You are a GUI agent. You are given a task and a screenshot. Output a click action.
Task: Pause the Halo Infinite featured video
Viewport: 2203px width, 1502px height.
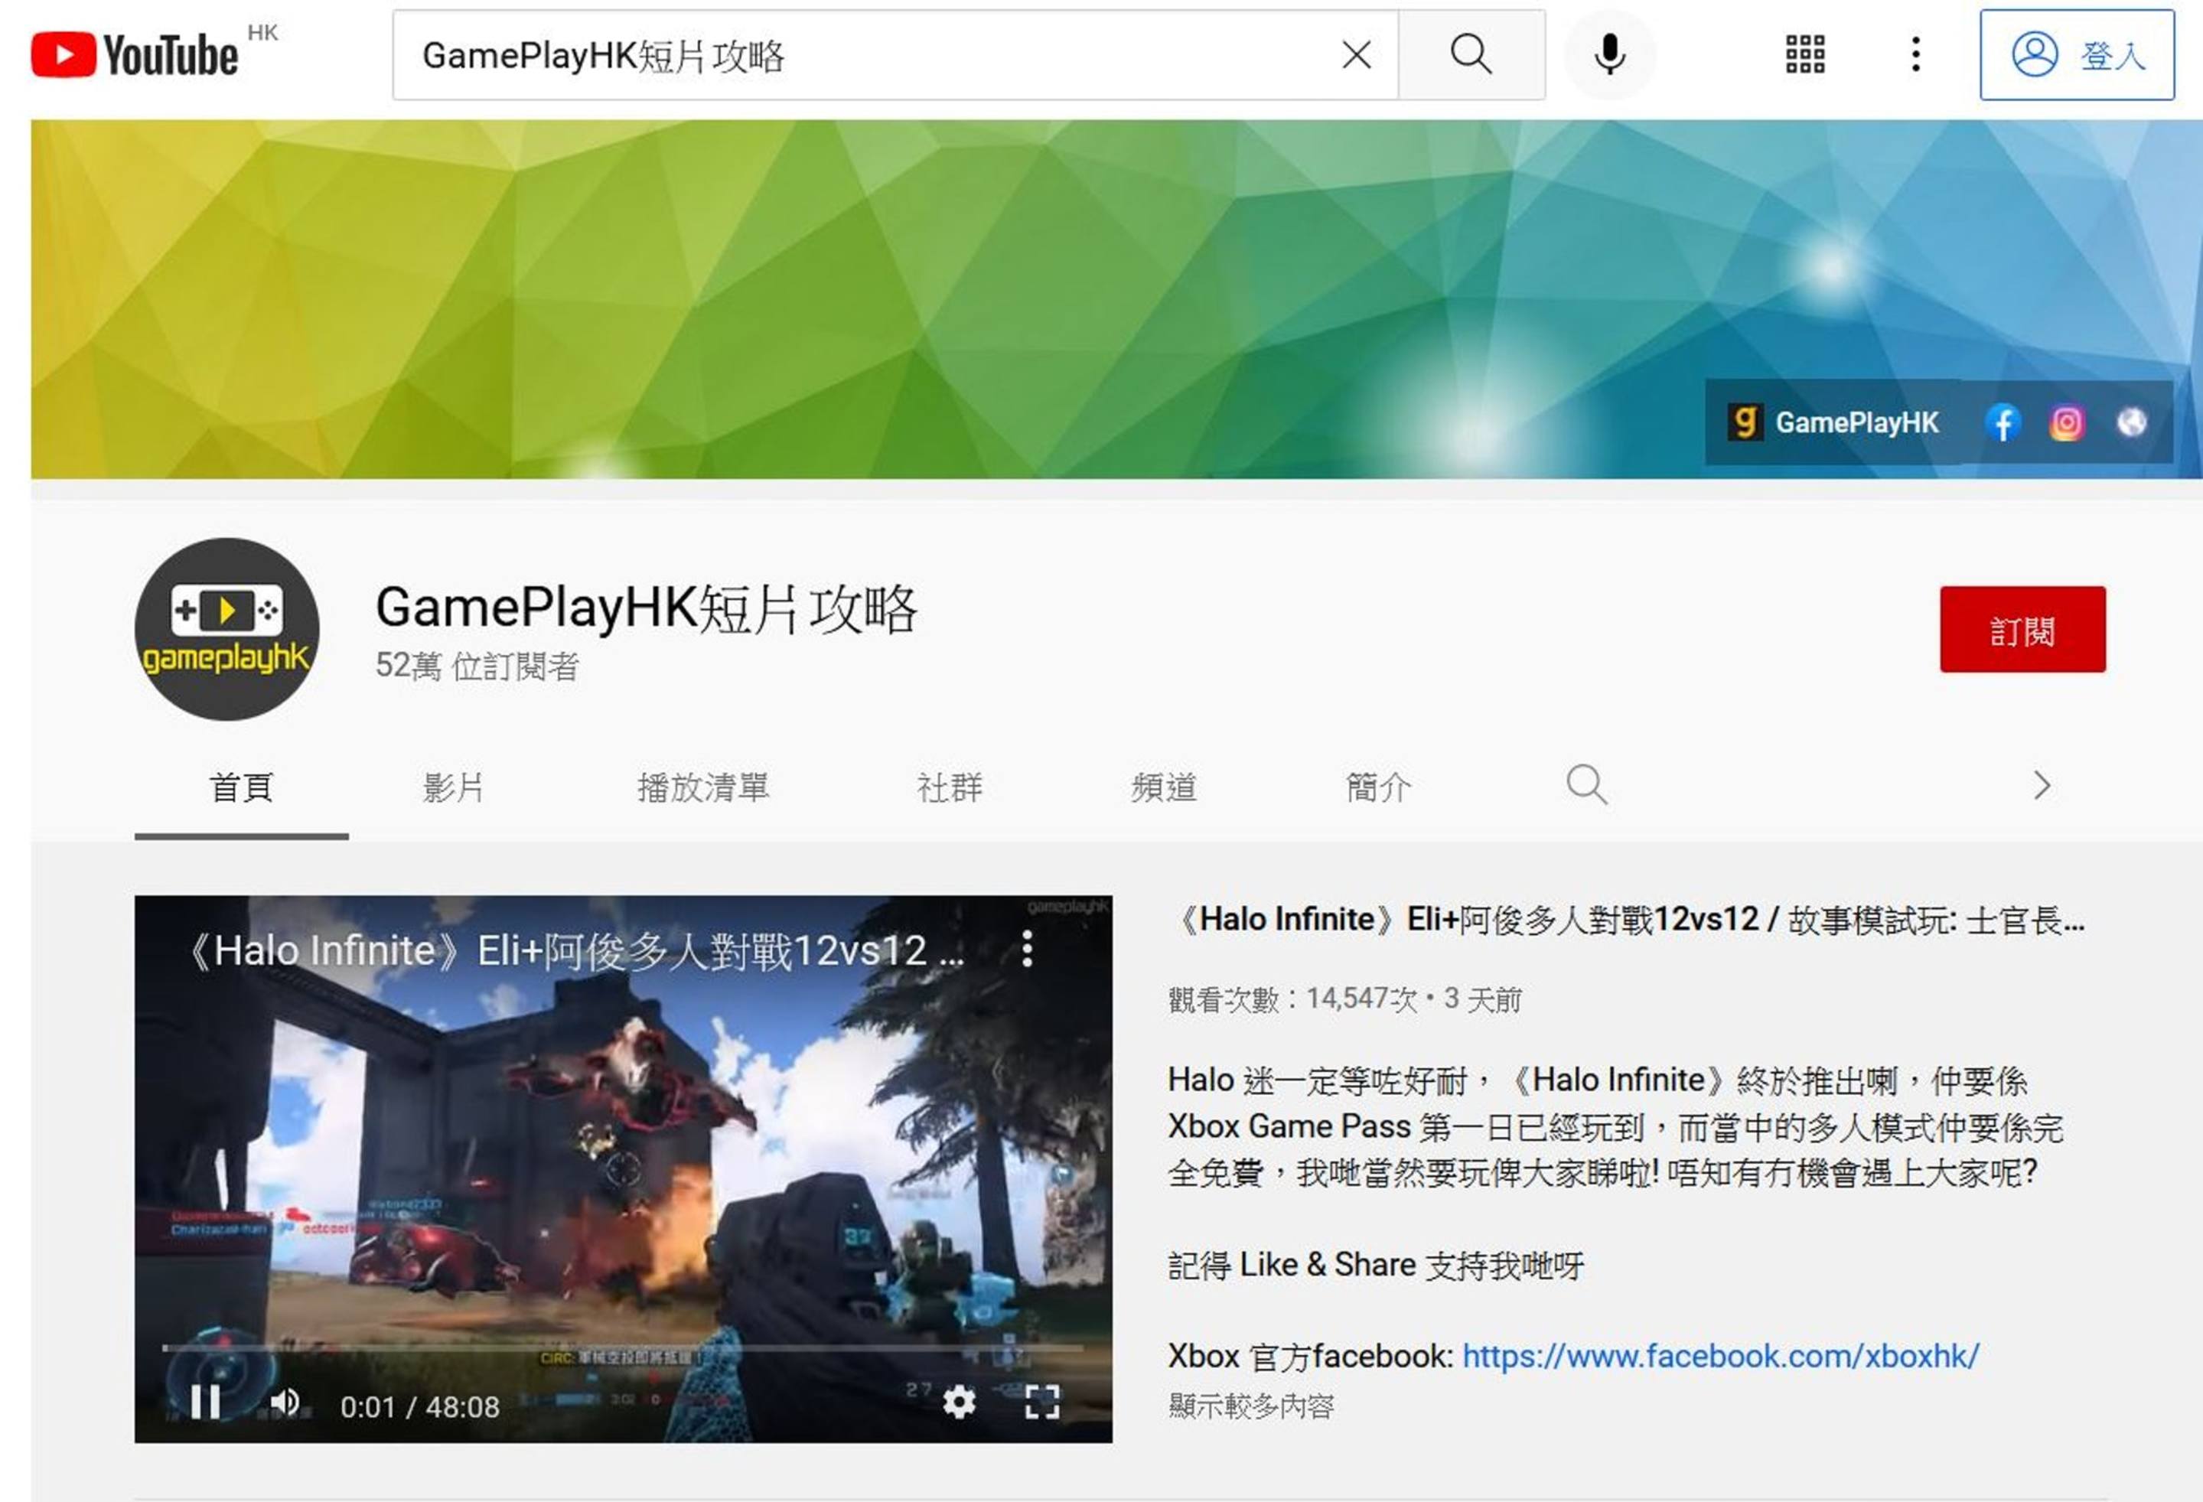click(205, 1402)
